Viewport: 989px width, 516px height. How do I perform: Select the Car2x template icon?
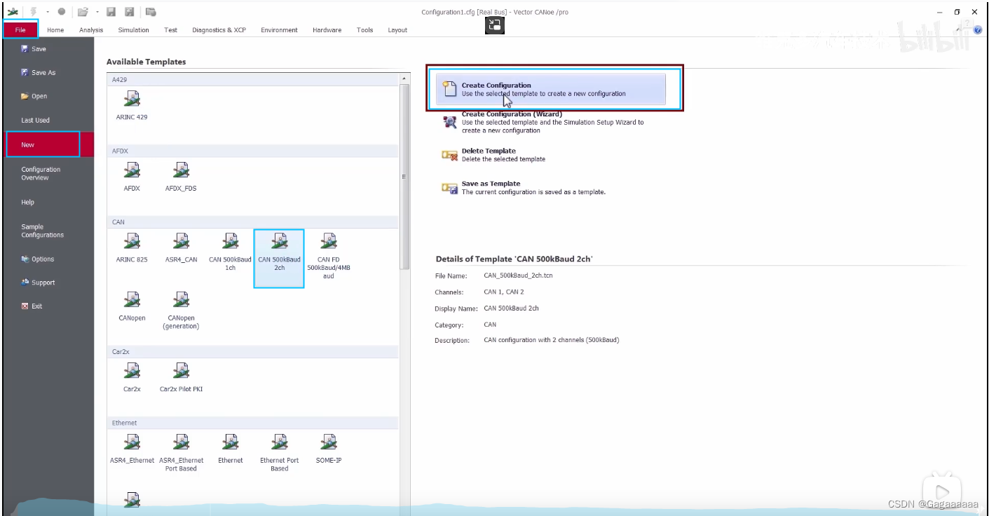(132, 378)
